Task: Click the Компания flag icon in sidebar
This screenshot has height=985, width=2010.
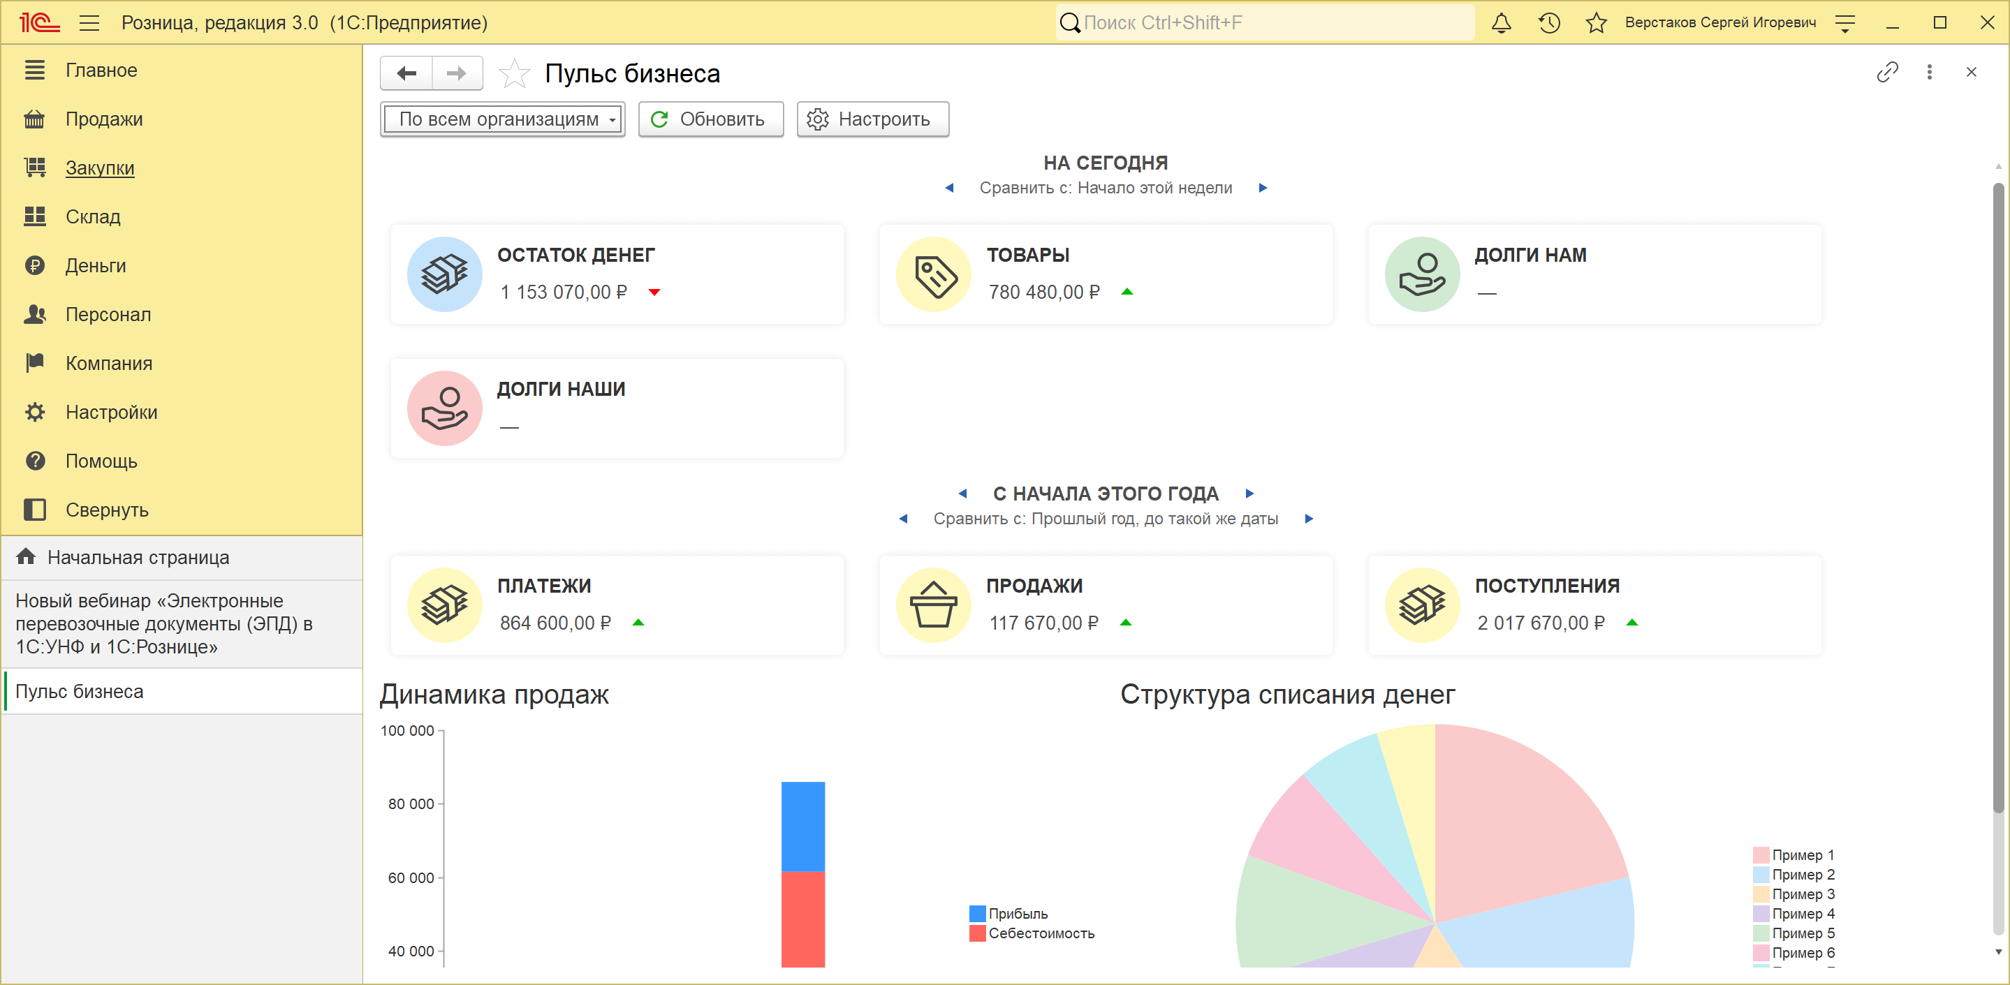Action: click(34, 364)
